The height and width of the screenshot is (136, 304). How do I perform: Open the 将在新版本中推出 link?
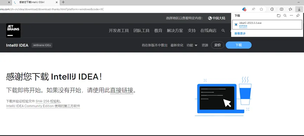(x=155, y=45)
